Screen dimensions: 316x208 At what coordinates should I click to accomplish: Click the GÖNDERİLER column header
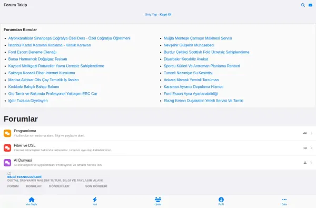(59, 186)
